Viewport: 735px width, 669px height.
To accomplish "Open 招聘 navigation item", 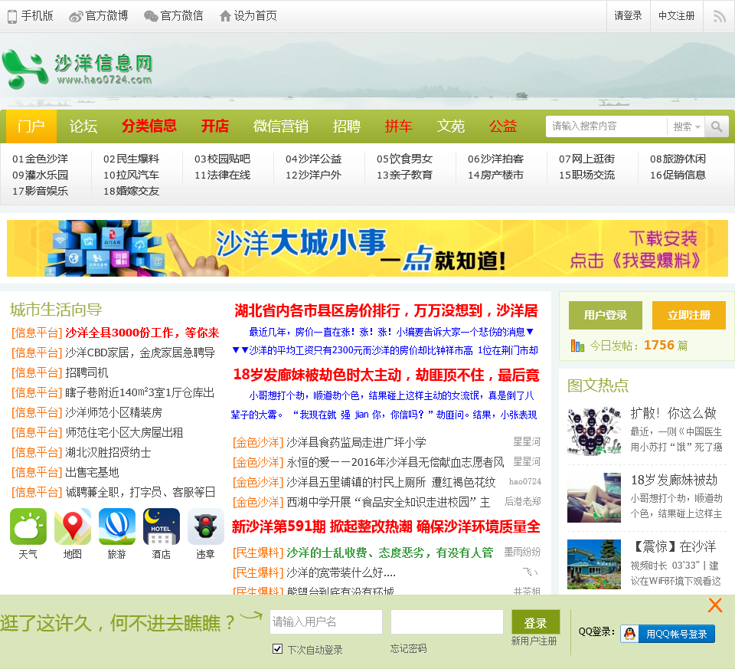I will [346, 126].
